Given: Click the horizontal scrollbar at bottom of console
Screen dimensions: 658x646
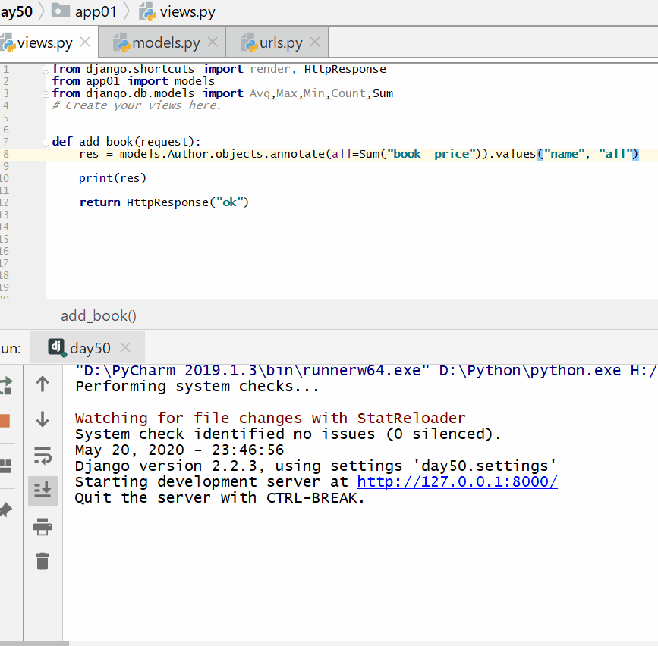Looking at the screenshot, I should (34, 643).
